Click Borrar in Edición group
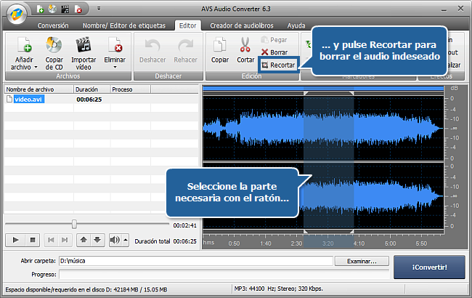 pos(274,52)
